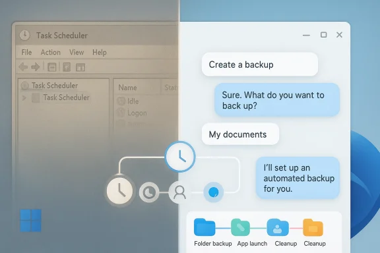This screenshot has height=253, width=380.
Task: Click the Task Scheduler clock icon in title bar
Action: pos(24,36)
